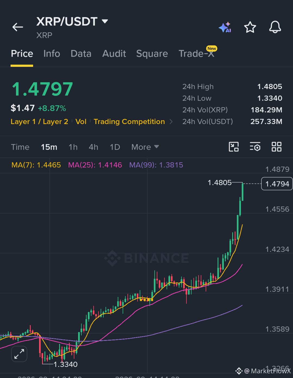This screenshot has width=293, height=378.
Task: Open Trading Competition link
Action: [x=129, y=122]
